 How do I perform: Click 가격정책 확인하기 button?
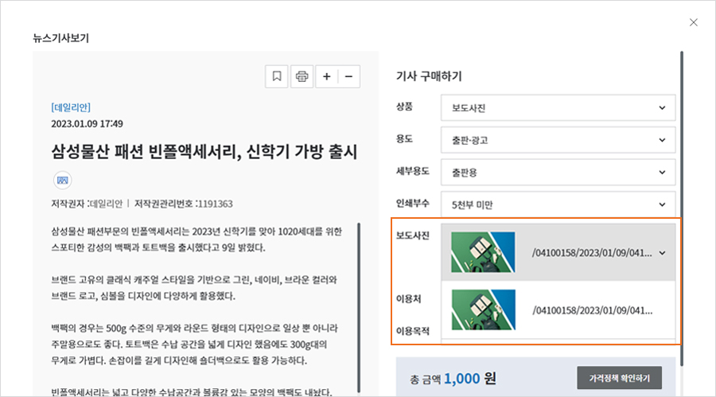pyautogui.click(x=619, y=378)
